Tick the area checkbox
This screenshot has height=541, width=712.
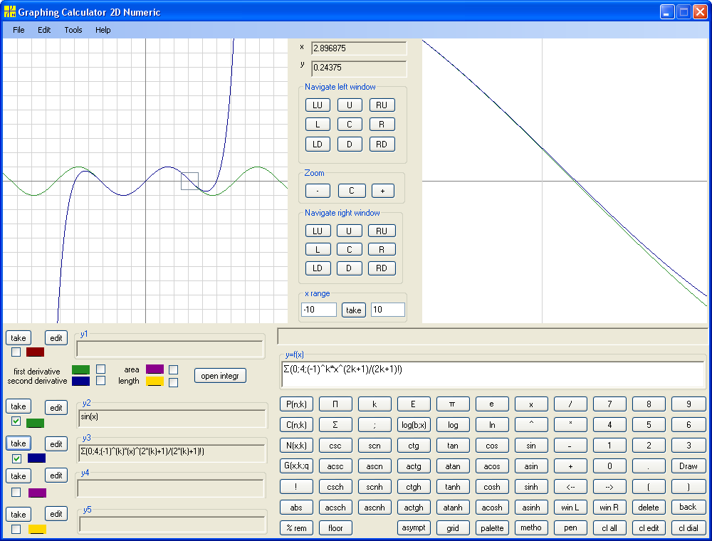tap(173, 370)
